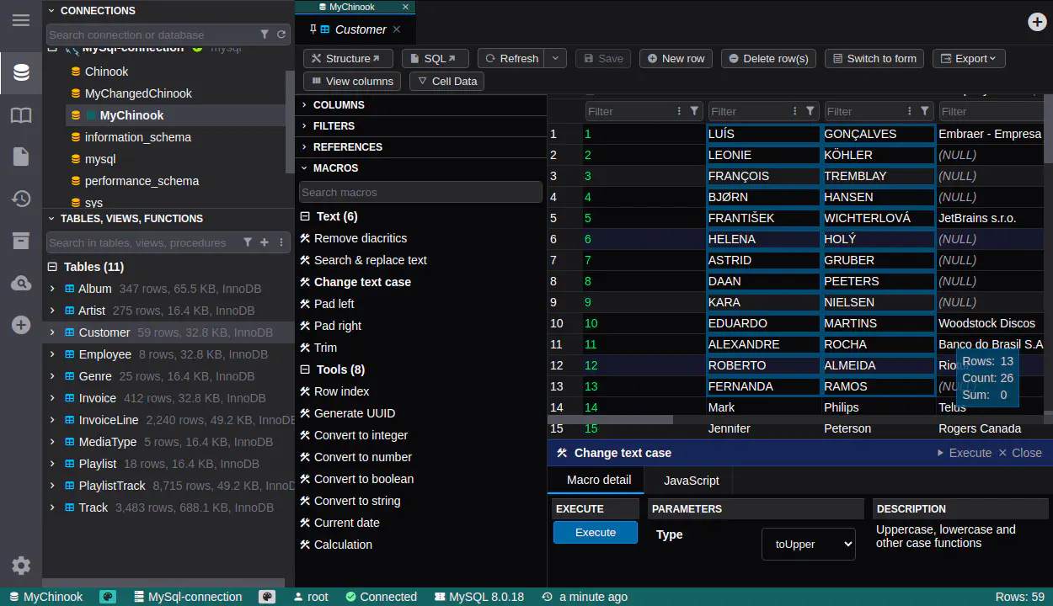Select the Remove diacritics macro
This screenshot has width=1053, height=606.
(360, 238)
